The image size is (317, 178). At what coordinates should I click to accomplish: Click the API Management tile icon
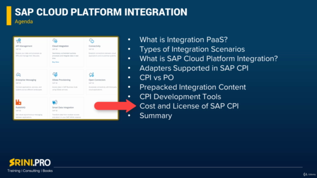(x=19, y=41)
